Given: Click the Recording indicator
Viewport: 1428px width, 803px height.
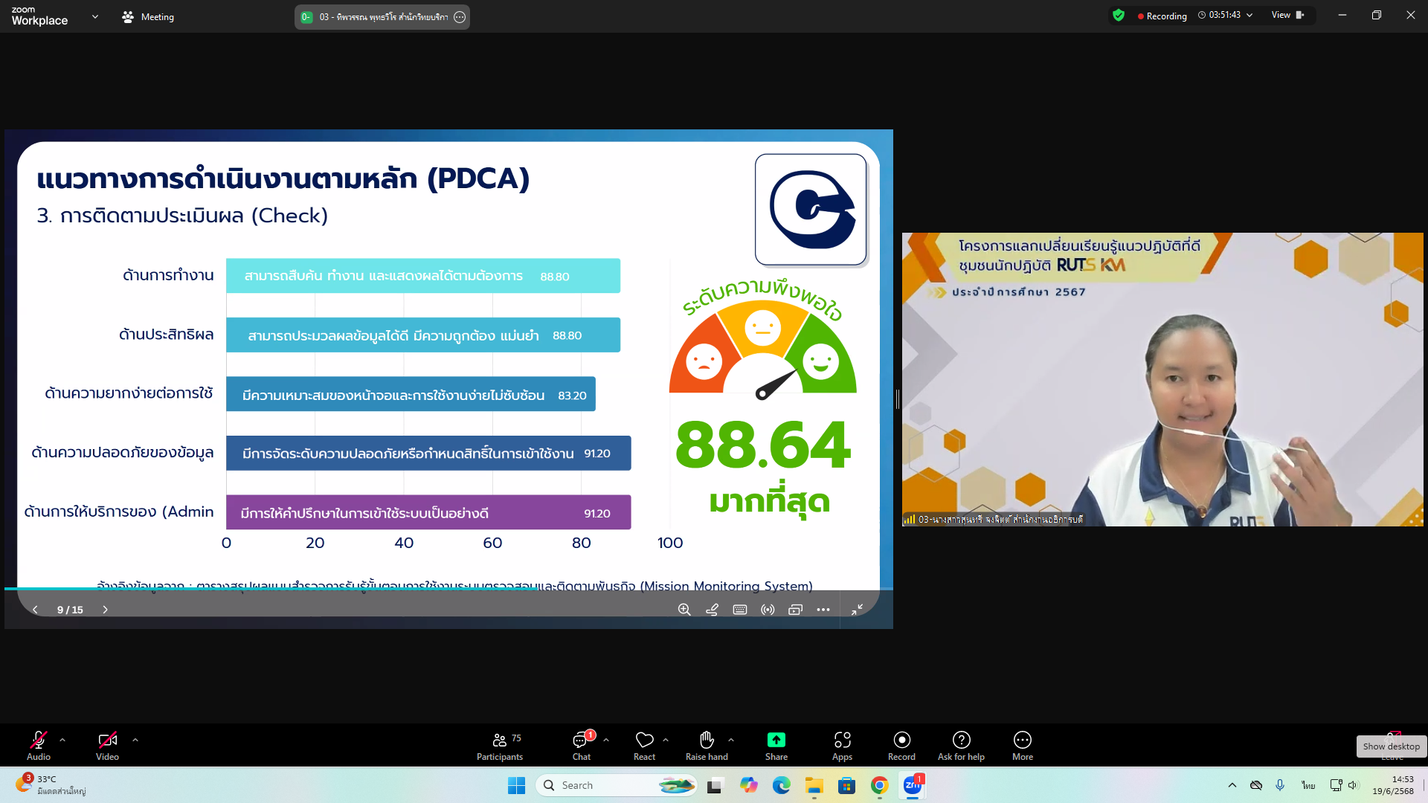Looking at the screenshot, I should click(1162, 16).
